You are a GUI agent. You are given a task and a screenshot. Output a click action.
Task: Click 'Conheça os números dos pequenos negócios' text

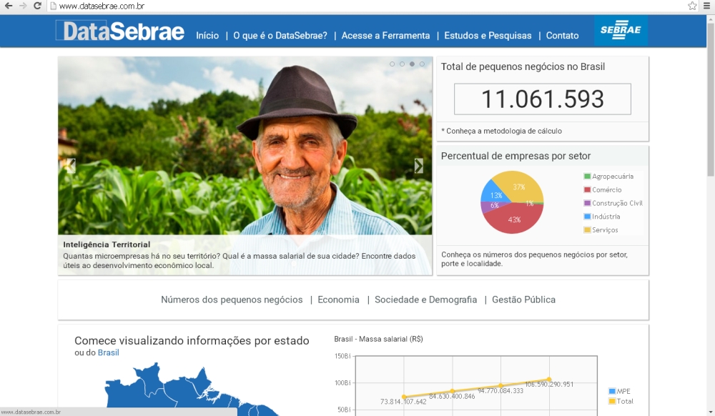click(534, 259)
